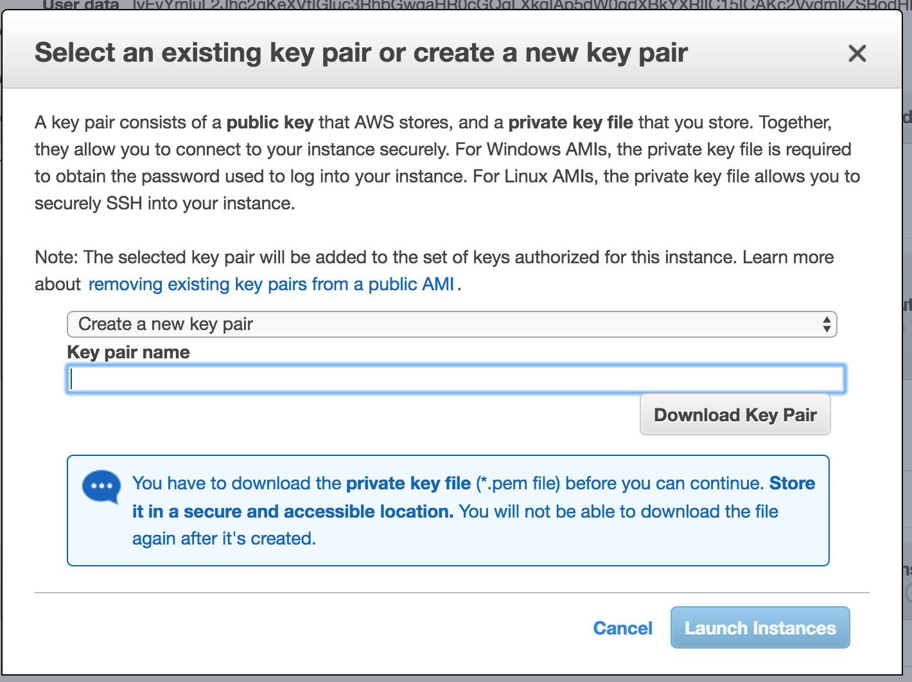The image size is (912, 682).
Task: Open the removing existing key pairs link
Action: pyautogui.click(x=271, y=283)
